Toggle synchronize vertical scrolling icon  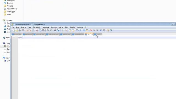(70, 30)
